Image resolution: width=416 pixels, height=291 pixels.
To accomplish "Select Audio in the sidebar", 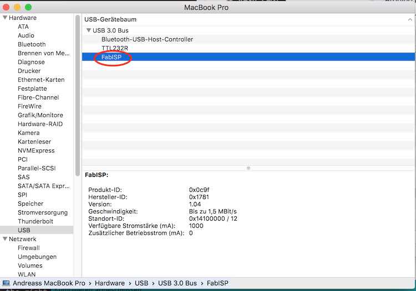I will coord(26,35).
